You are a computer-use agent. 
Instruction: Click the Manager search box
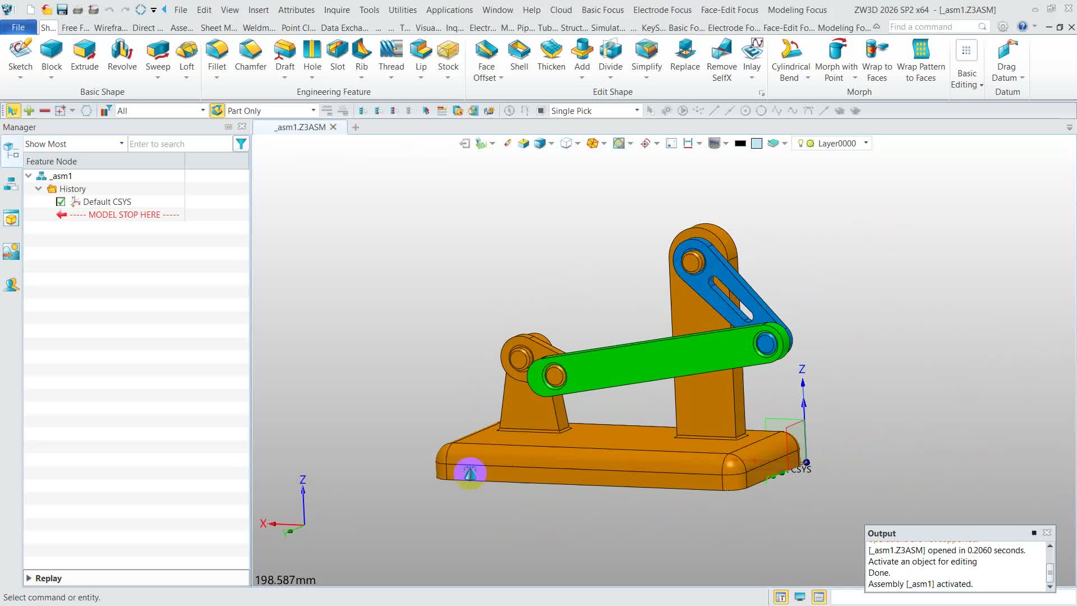click(x=180, y=144)
